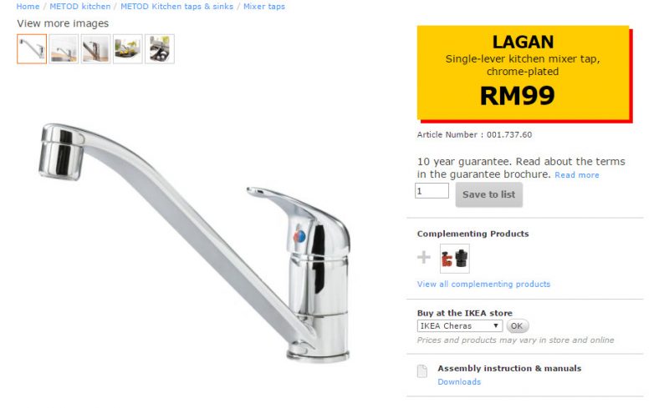This screenshot has width=669, height=408.
Task: Expand the IKEA Cheras store dropdown
Action: (x=459, y=325)
